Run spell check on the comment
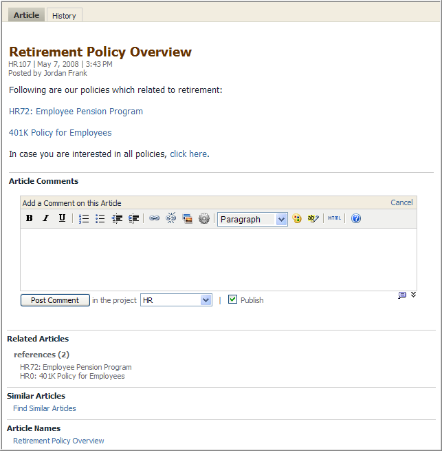442x451 pixels. point(313,218)
